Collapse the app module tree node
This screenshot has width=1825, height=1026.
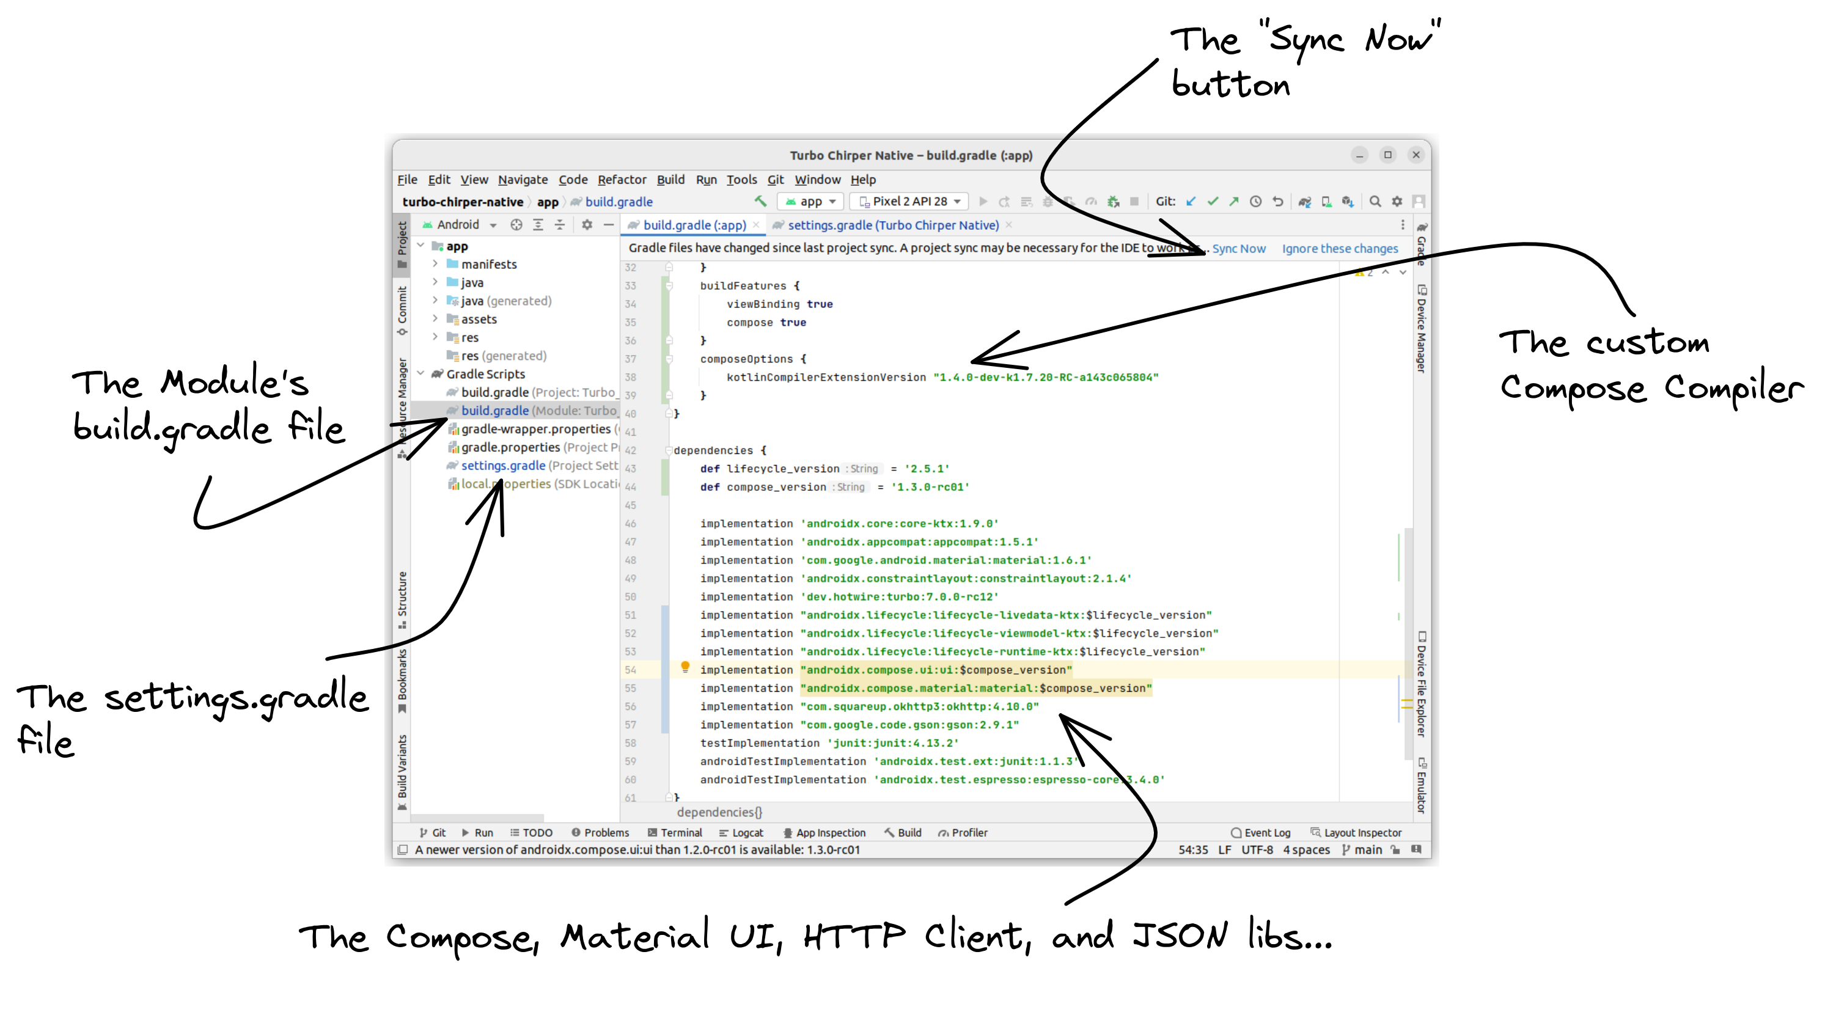pos(421,245)
